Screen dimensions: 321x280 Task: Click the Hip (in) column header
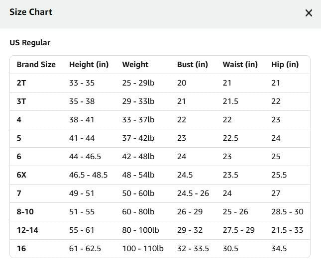click(x=285, y=65)
